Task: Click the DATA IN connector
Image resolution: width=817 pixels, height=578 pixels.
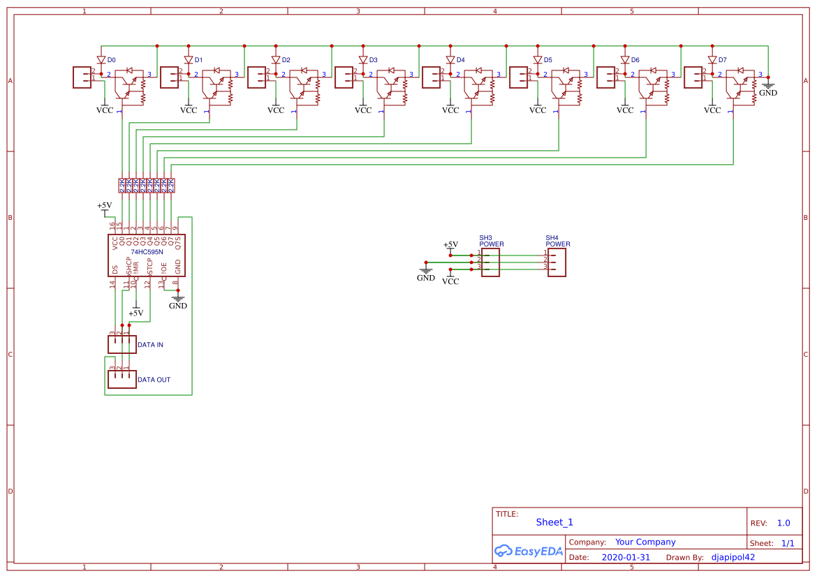Action: click(121, 343)
